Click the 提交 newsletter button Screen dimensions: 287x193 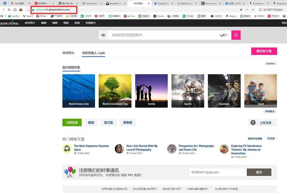(259, 172)
